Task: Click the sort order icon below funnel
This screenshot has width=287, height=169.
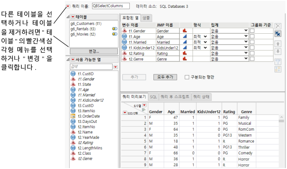Action: pyautogui.click(x=278, y=69)
